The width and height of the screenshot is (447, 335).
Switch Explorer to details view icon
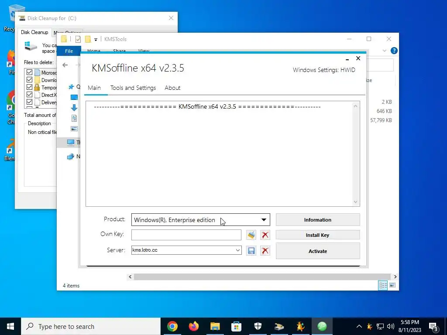point(383,285)
